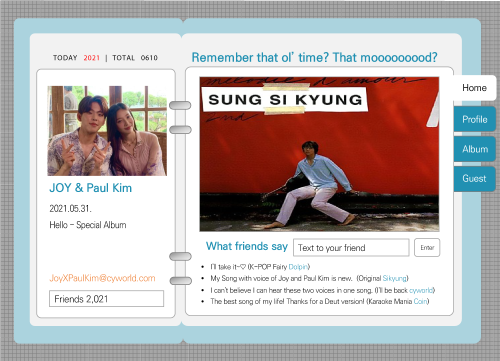Open the Album tab
This screenshot has width=500, height=361.
pyautogui.click(x=475, y=149)
